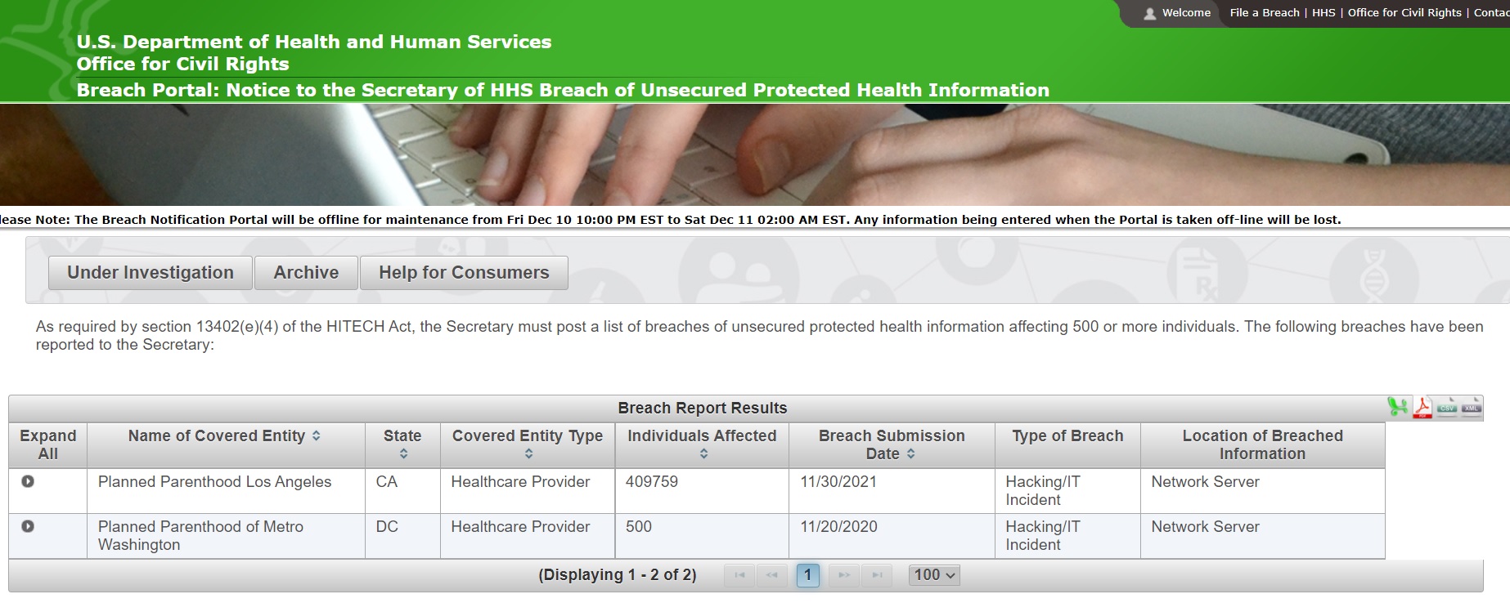Expand the Planned Parenthood Los Angeles row
Screen dimensions: 1510x603
[x=28, y=481]
